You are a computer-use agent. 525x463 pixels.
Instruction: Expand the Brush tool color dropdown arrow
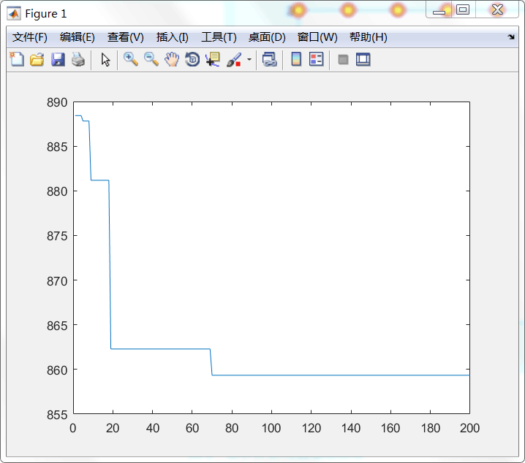click(x=249, y=60)
